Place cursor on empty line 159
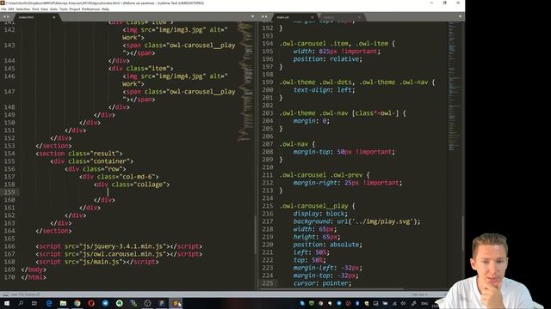The image size is (551, 309). (x=108, y=192)
